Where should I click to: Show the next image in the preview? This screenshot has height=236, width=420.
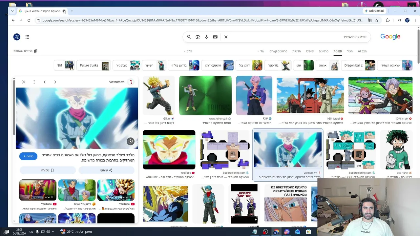[55, 82]
